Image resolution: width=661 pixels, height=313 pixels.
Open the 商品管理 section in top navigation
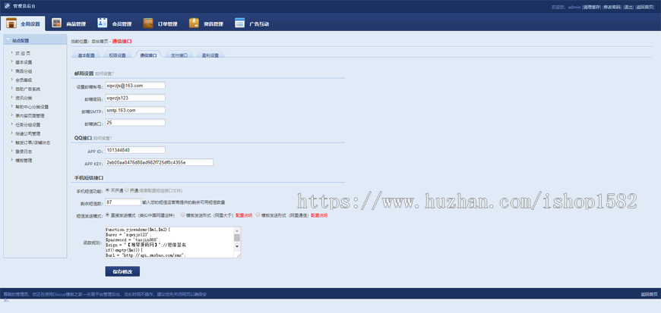point(68,23)
